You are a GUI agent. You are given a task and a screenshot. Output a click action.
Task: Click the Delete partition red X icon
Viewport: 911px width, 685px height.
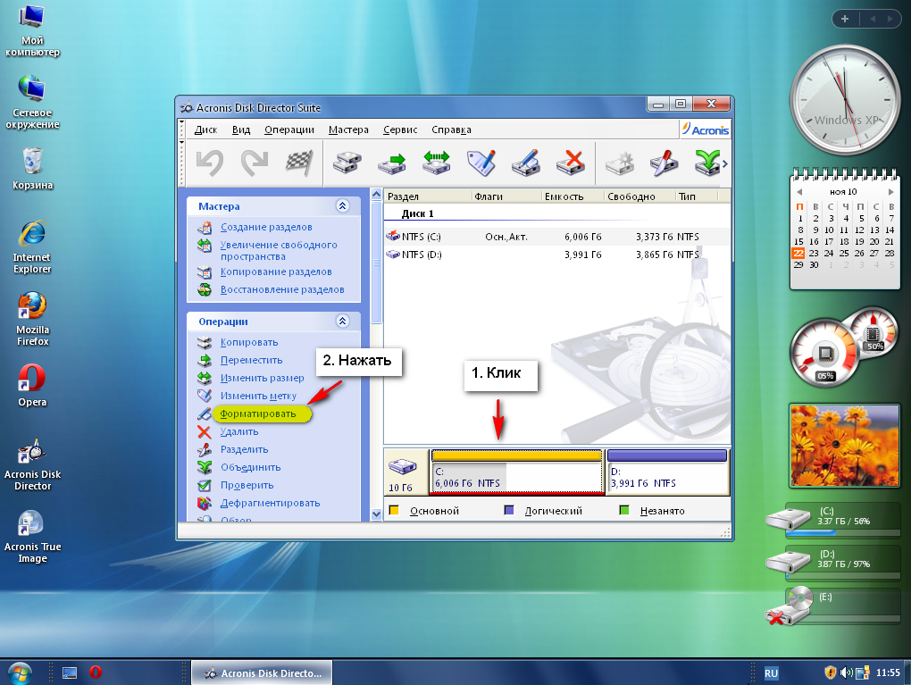tap(571, 163)
